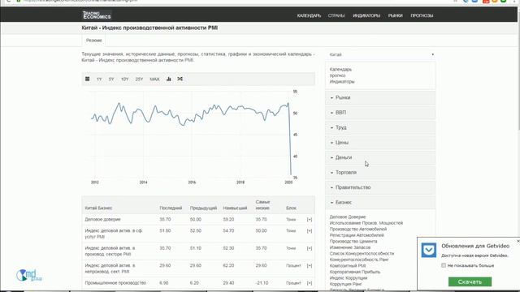The height and width of the screenshot is (292, 520).
Task: Set chart range to 5Y
Action: tap(111, 79)
